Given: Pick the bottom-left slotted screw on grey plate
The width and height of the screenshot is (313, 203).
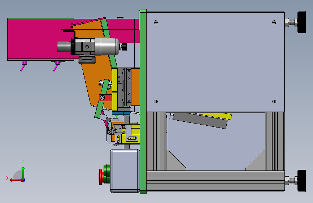Looking at the screenshot, I should pos(156,101).
